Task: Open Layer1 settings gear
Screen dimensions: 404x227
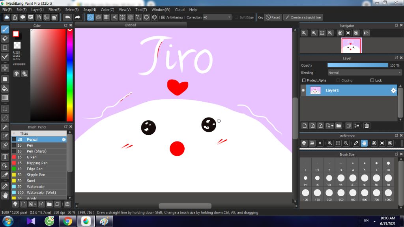Action: pyautogui.click(x=393, y=91)
